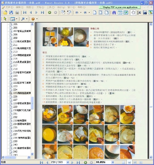154x165 pixels.
Task: Go to next page in top toolbar
Action: [x=37, y=13]
